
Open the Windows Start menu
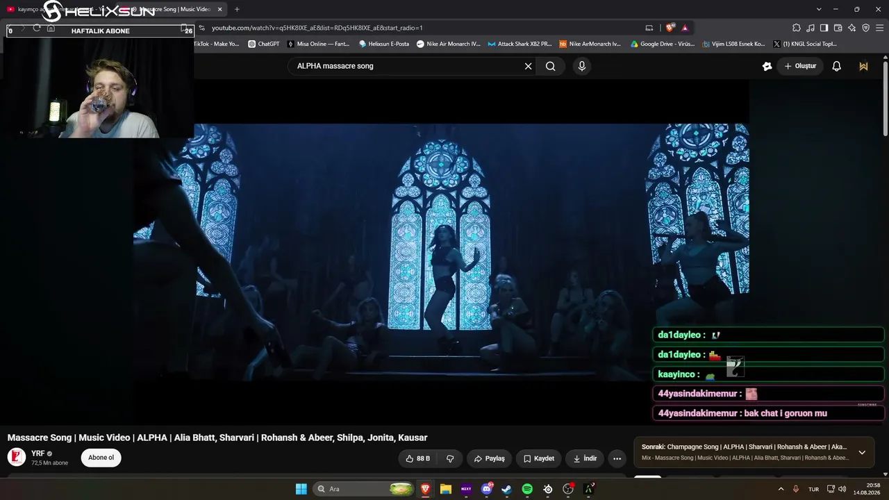[301, 489]
